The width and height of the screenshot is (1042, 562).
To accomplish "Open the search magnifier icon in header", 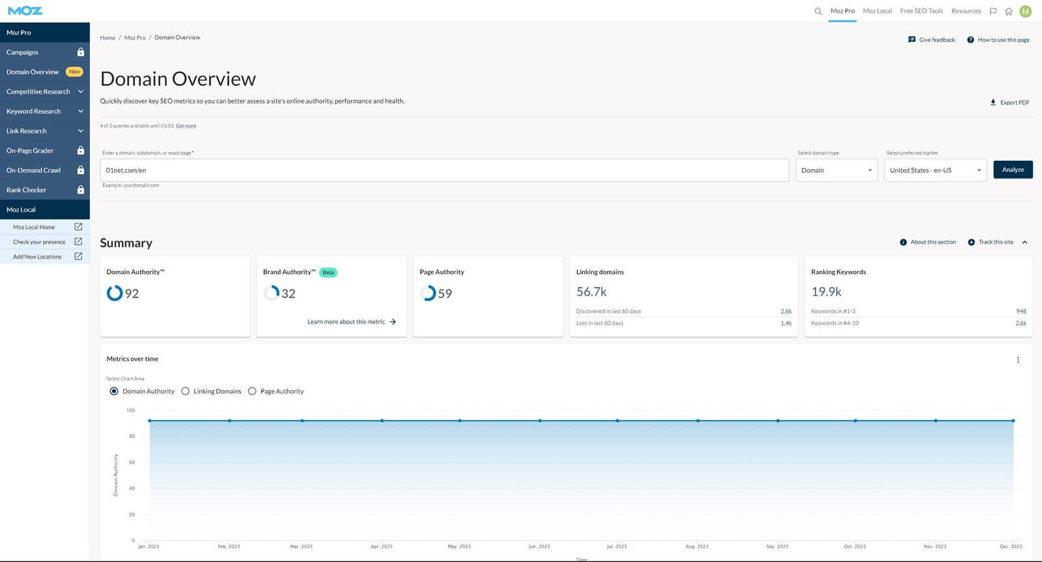I will [818, 11].
